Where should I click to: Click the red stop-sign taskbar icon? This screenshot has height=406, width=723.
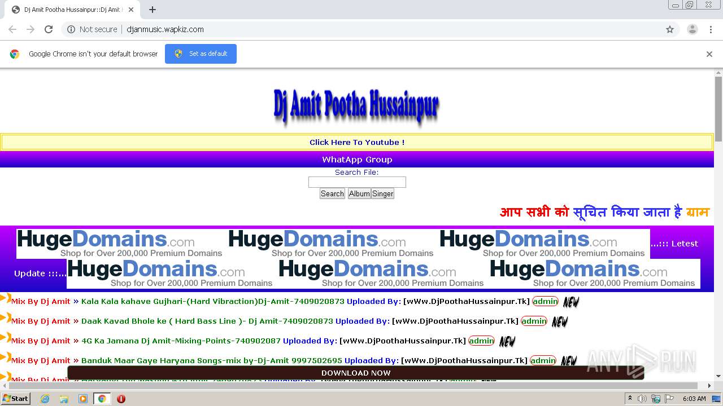click(x=121, y=399)
